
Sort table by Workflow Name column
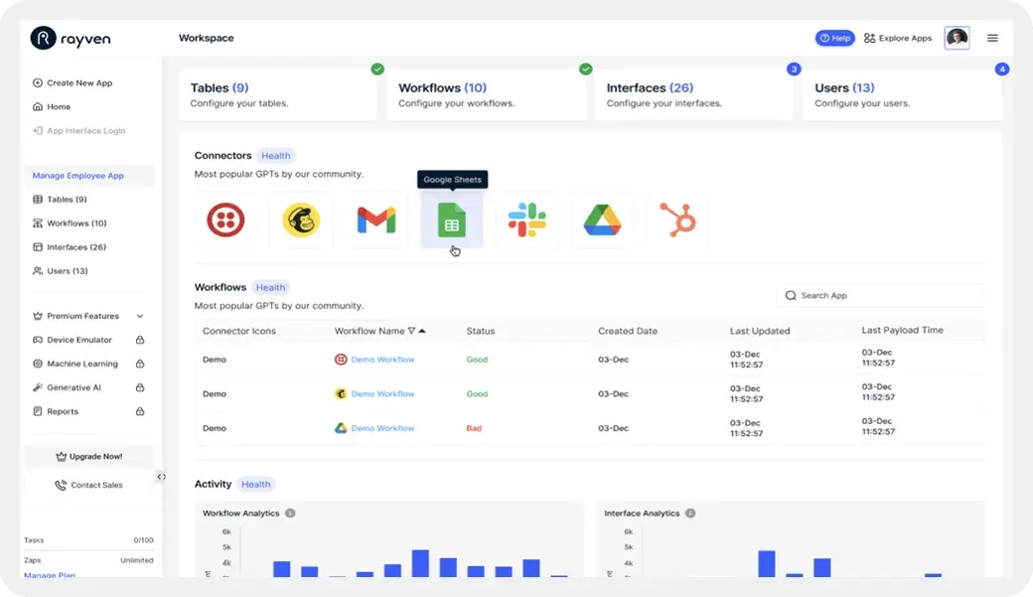pyautogui.click(x=421, y=331)
